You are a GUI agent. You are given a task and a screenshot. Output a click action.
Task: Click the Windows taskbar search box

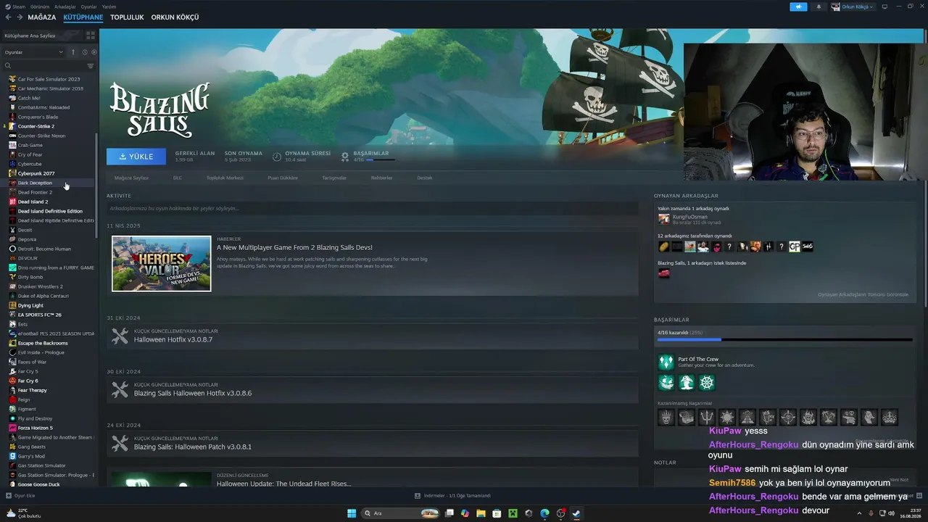401,513
